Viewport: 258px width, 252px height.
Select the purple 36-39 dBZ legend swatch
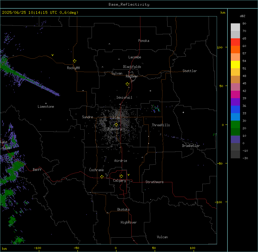pyautogui.click(x=235, y=102)
